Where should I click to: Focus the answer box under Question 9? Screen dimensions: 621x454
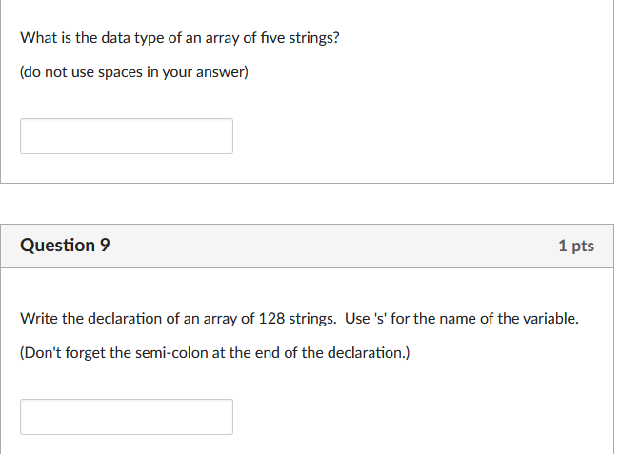pyautogui.click(x=127, y=416)
